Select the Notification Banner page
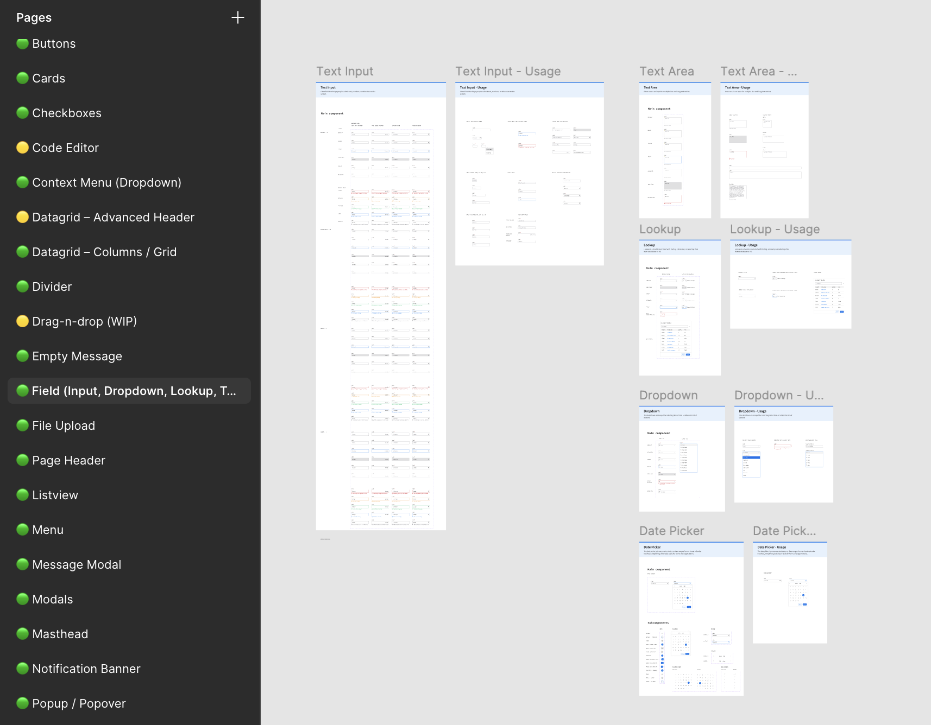The height and width of the screenshot is (725, 931). coord(86,669)
